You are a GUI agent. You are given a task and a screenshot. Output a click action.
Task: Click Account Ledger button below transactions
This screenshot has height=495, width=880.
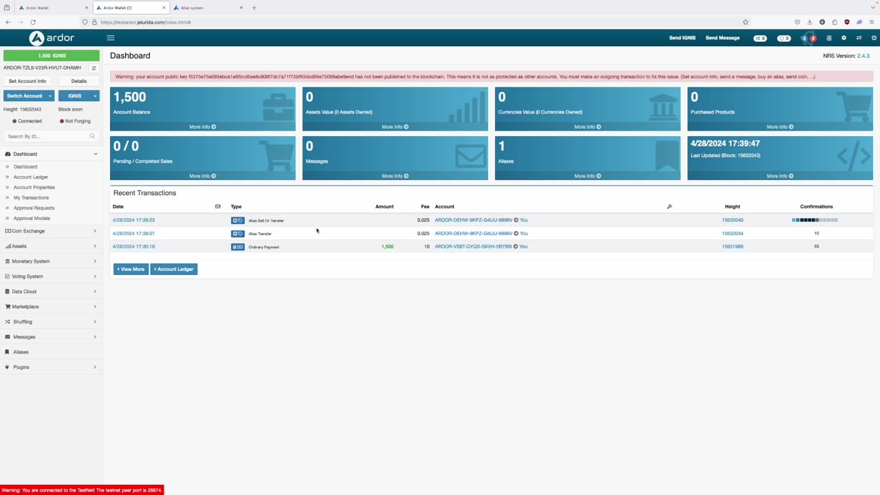174,269
